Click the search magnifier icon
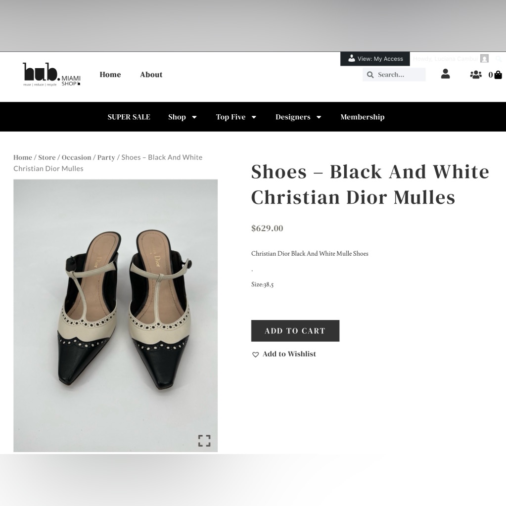Screen dimensions: 506x506 click(370, 75)
